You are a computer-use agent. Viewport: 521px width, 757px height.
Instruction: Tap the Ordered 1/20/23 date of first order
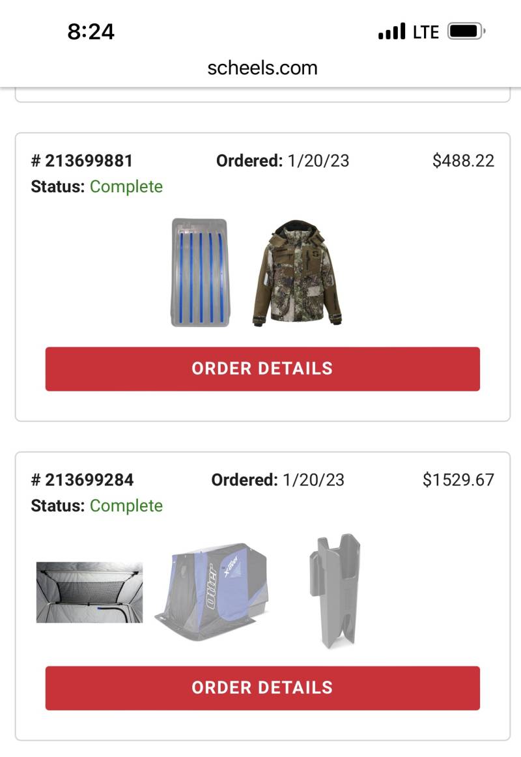click(283, 161)
